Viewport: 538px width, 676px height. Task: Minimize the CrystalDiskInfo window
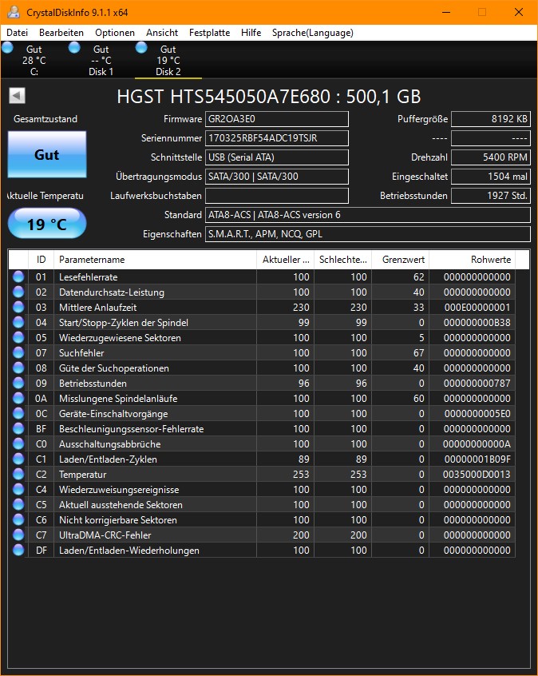(x=446, y=12)
